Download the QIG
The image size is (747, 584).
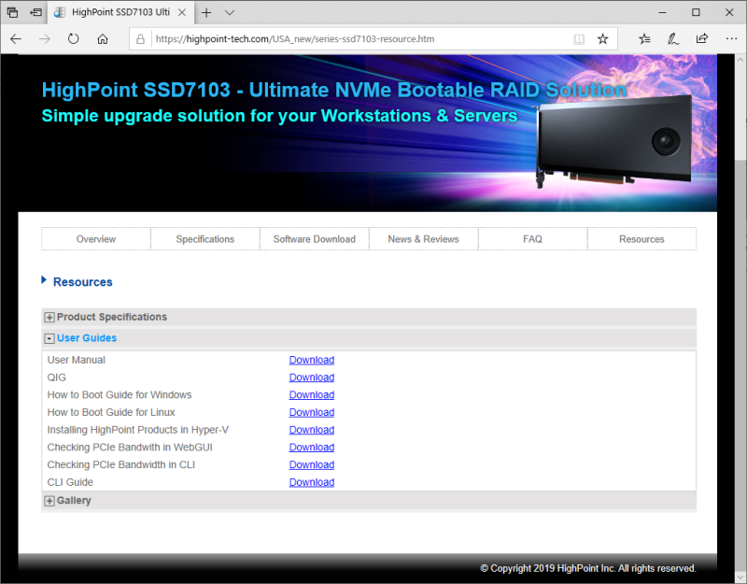[312, 377]
